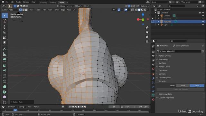Select the Select Box tool

[5, 16]
